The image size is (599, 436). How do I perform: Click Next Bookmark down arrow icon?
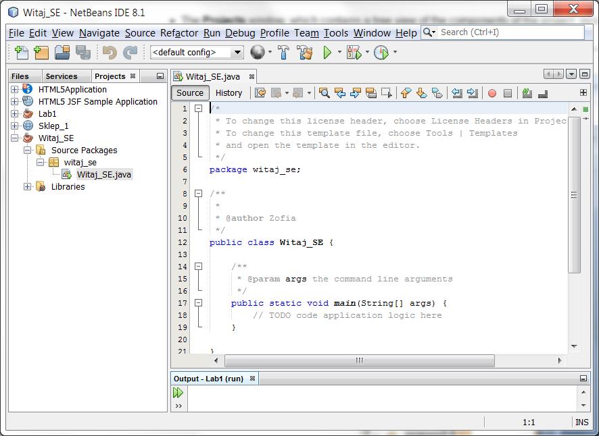coord(421,92)
